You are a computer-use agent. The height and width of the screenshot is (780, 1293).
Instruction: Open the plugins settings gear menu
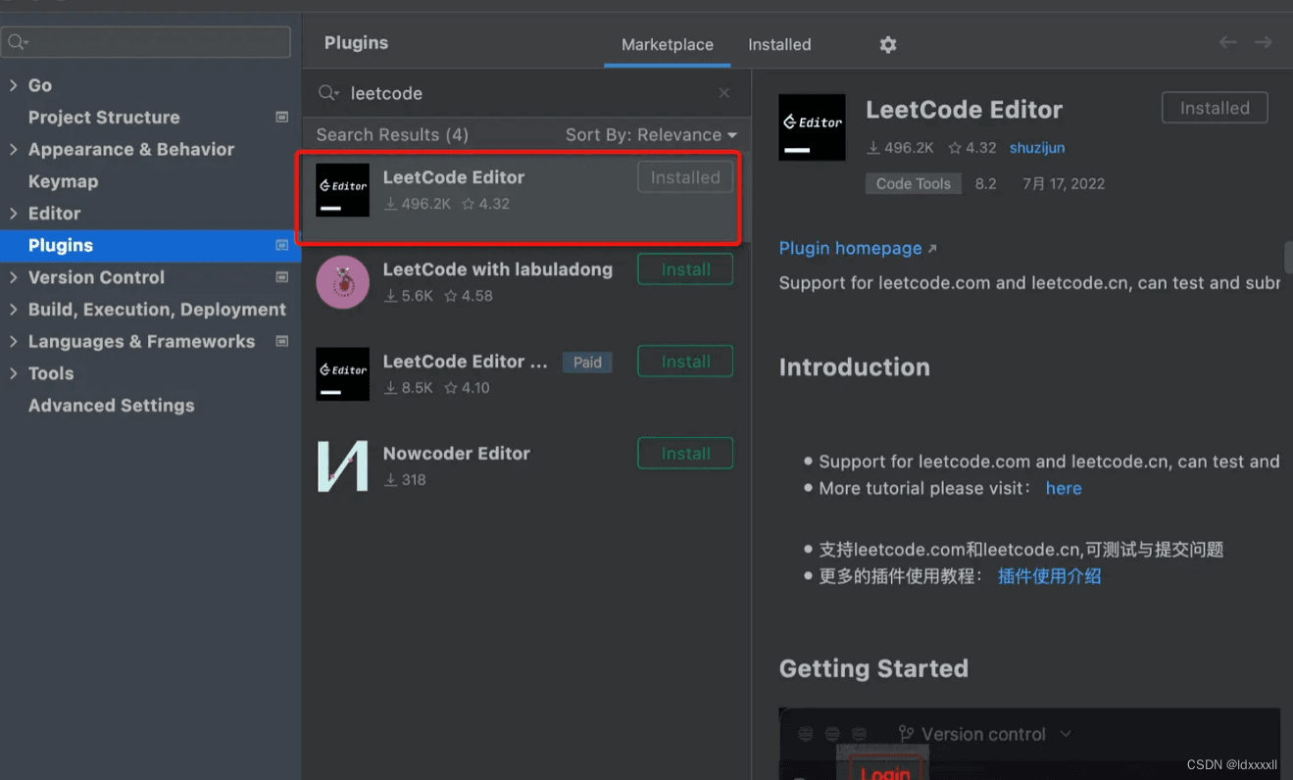click(x=887, y=44)
